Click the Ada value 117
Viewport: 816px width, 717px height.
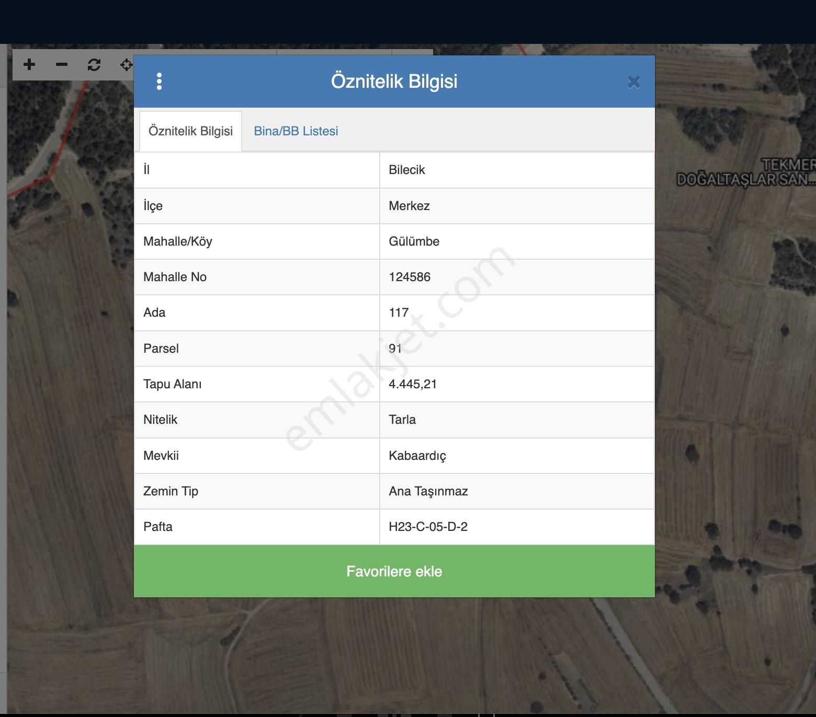tap(399, 313)
